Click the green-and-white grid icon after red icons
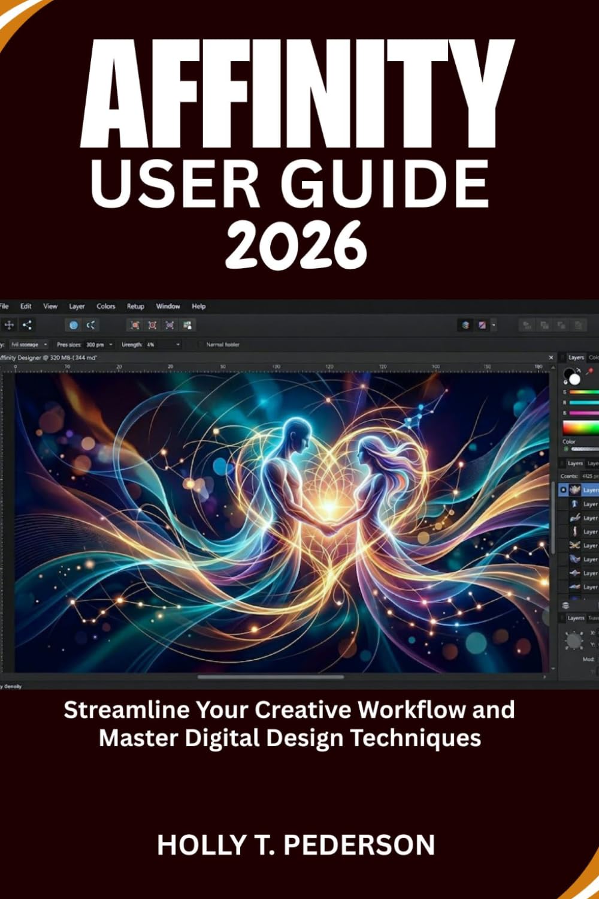Viewport: 599px width, 899px height. pos(187,325)
